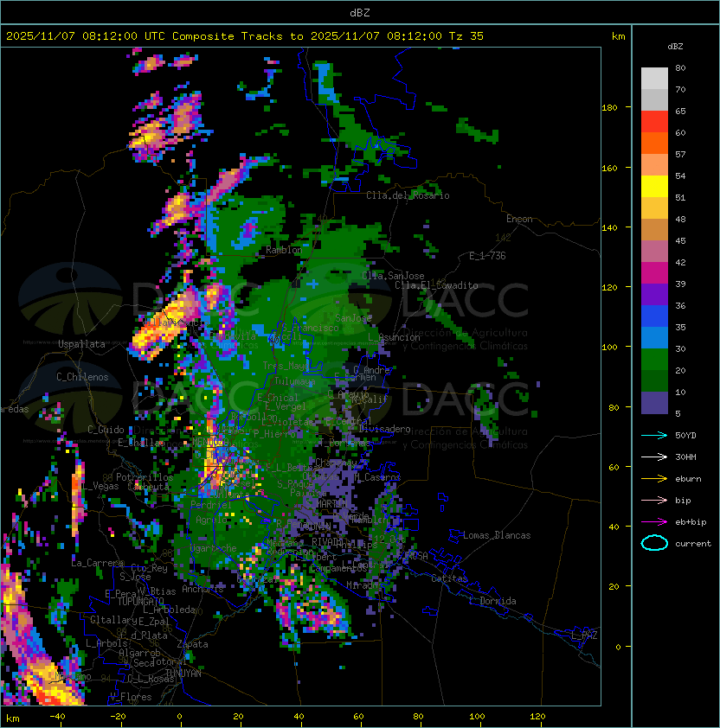This screenshot has height=728, width=720.
Task: Click the orange 57-60 dBZ swatch
Action: (654, 143)
